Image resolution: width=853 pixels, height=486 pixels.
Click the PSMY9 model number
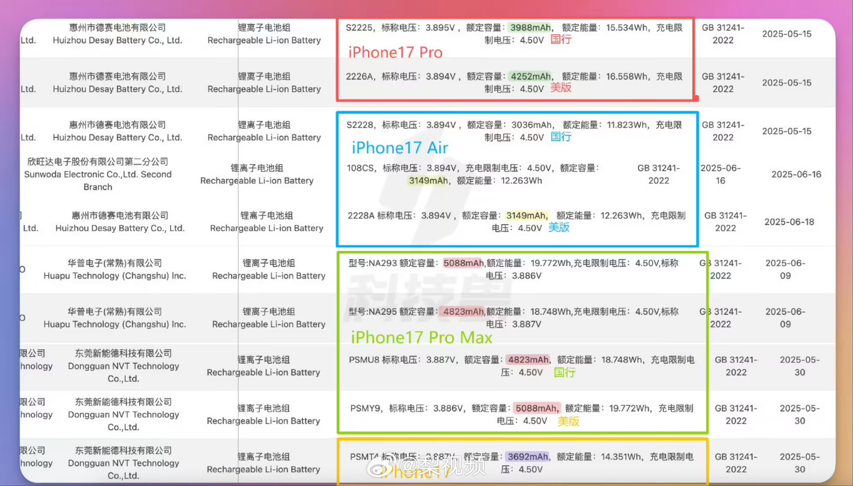(x=365, y=408)
